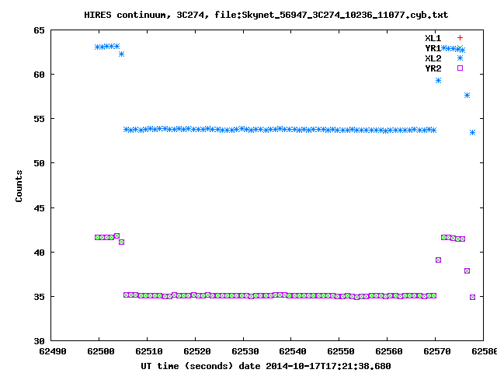This screenshot has height=373, width=497.
Task: Select the XL1 legend label
Action: [x=433, y=38]
